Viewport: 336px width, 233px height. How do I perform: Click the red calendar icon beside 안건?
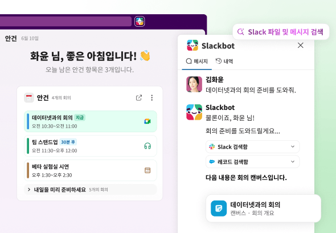29,98
